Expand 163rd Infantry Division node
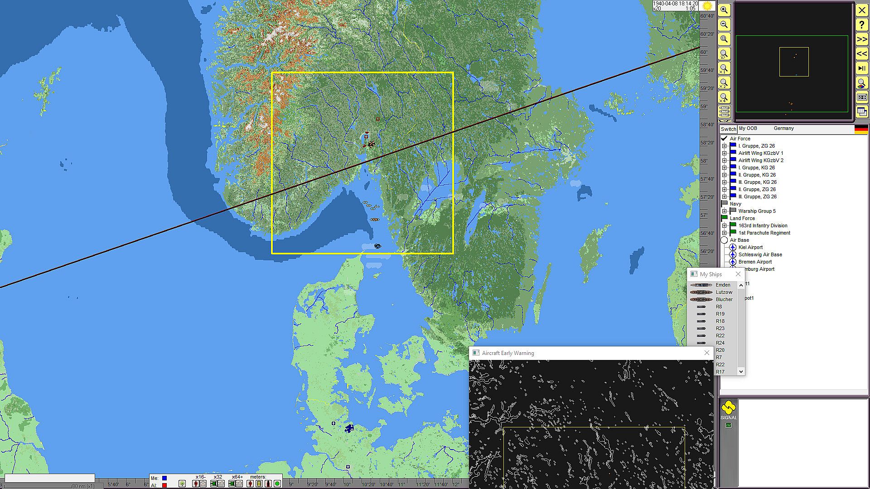Screen dimensions: 870x489 click(724, 225)
